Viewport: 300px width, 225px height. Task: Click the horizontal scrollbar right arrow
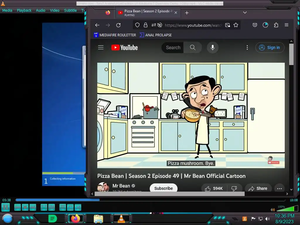pyautogui.click(x=287, y=194)
